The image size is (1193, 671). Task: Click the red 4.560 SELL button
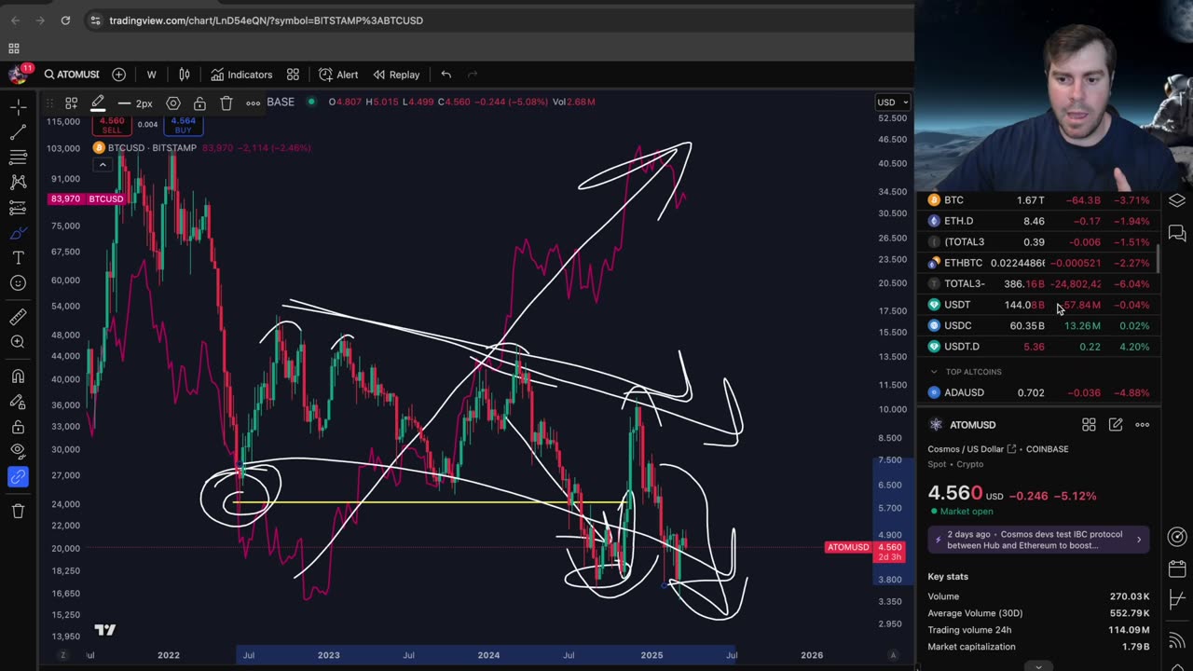coord(112,125)
